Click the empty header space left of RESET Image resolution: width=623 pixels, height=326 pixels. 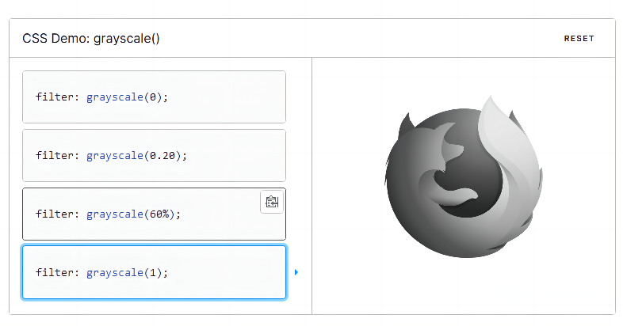pyautogui.click(x=357, y=38)
